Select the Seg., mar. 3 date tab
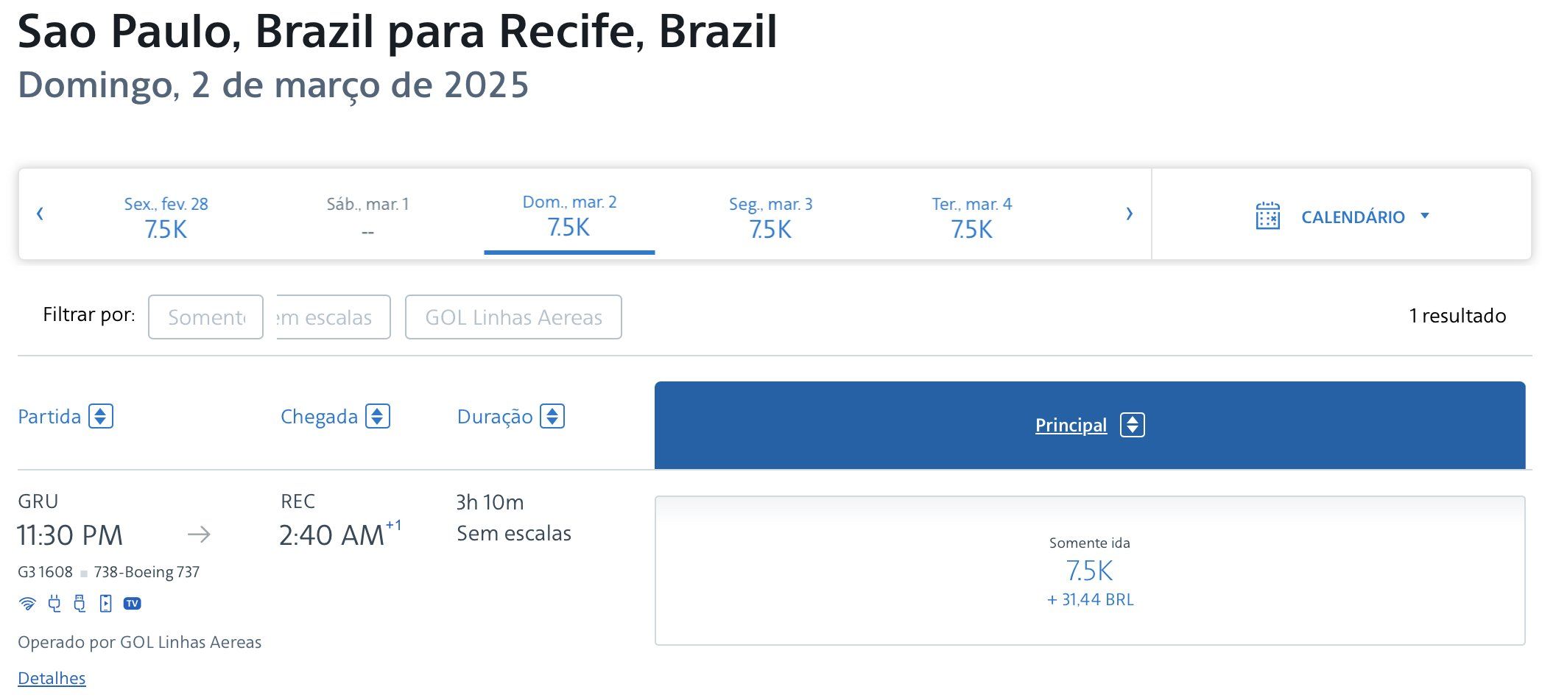The width and height of the screenshot is (1542, 698). tap(770, 217)
